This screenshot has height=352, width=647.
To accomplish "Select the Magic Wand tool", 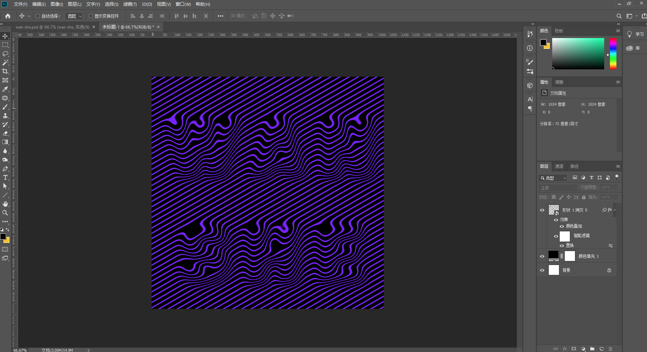I will click(x=5, y=63).
